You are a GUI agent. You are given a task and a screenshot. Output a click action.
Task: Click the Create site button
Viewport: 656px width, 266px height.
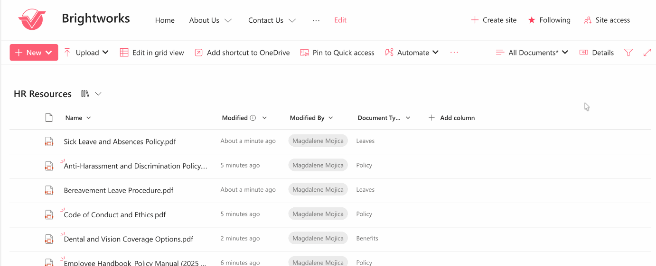pos(494,20)
